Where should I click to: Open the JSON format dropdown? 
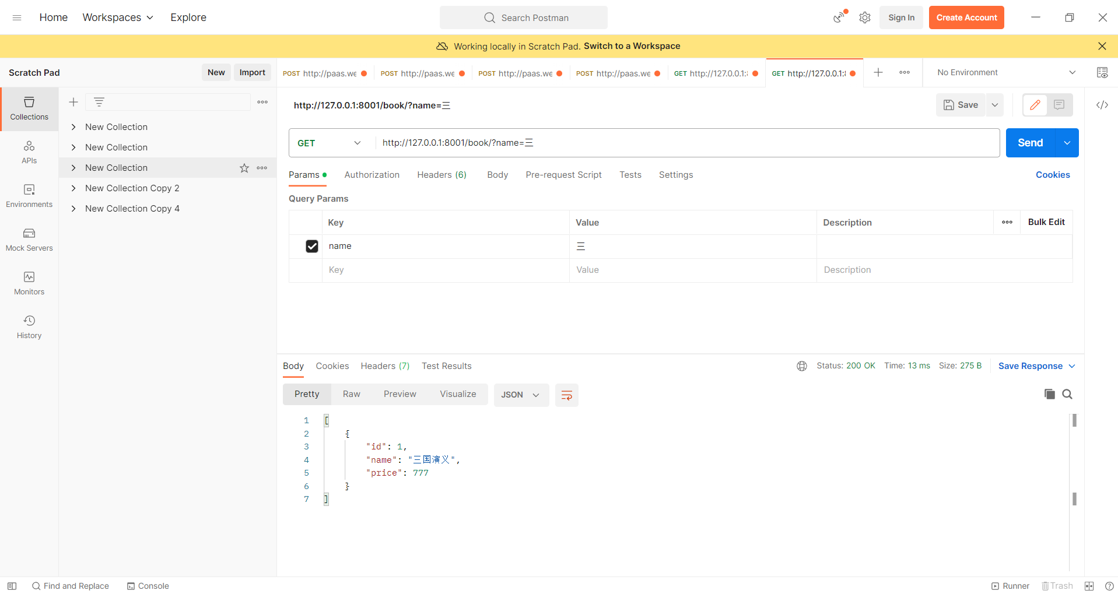(521, 395)
